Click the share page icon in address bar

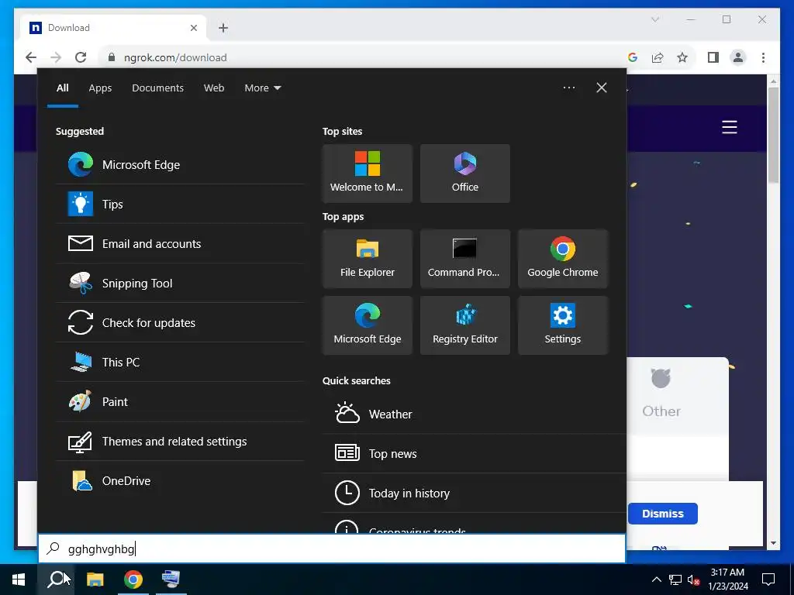click(658, 57)
